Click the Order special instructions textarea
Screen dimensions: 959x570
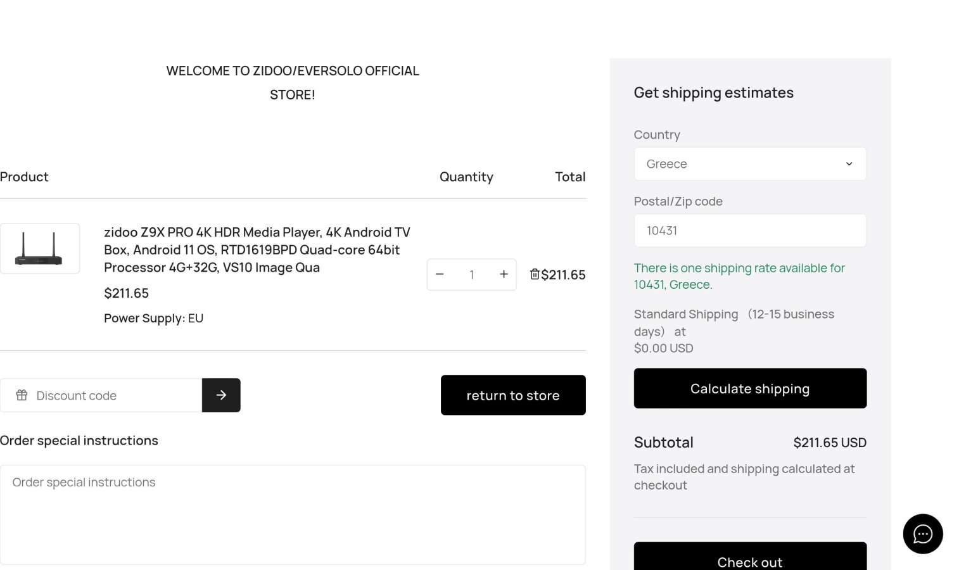[x=293, y=514]
